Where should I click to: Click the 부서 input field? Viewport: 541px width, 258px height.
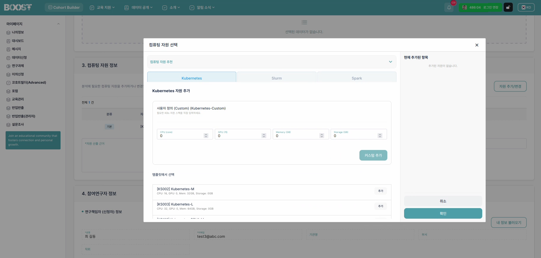coord(472,235)
